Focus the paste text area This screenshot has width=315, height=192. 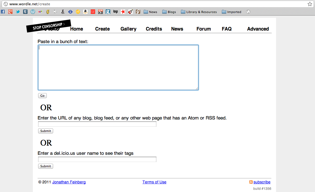coord(118,68)
